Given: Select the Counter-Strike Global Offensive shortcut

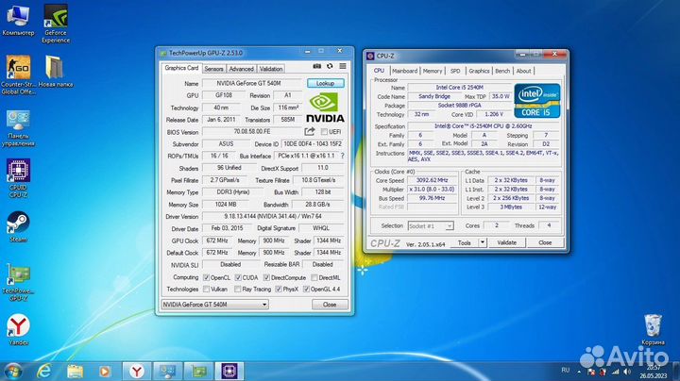Looking at the screenshot, I should [x=18, y=75].
